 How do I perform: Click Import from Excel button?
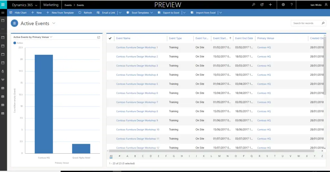(x=203, y=13)
